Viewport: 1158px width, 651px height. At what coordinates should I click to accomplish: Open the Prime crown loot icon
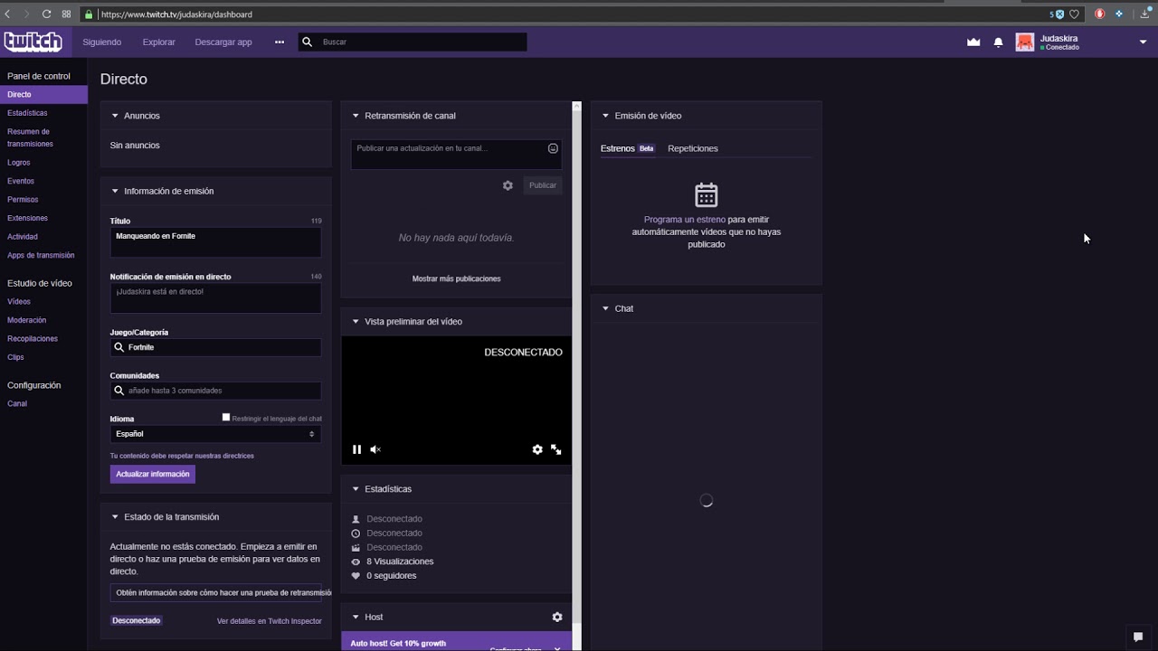pyautogui.click(x=973, y=42)
